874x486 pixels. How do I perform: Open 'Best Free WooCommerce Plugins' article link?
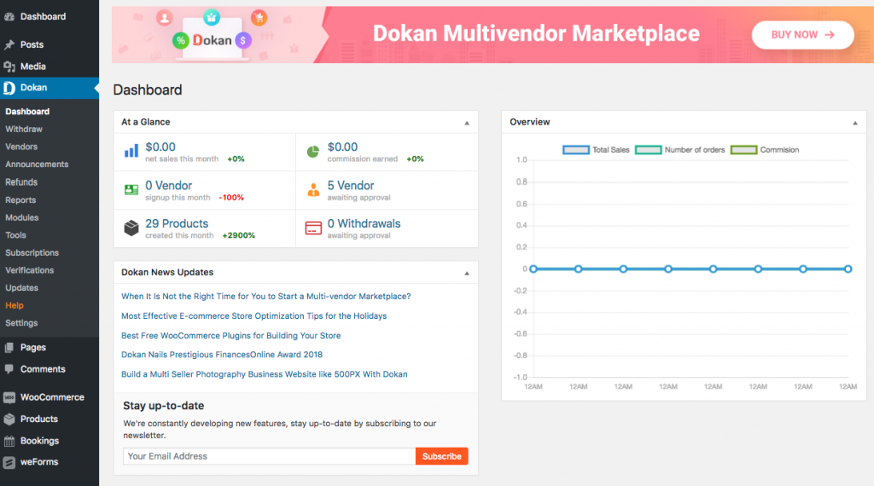coord(230,336)
